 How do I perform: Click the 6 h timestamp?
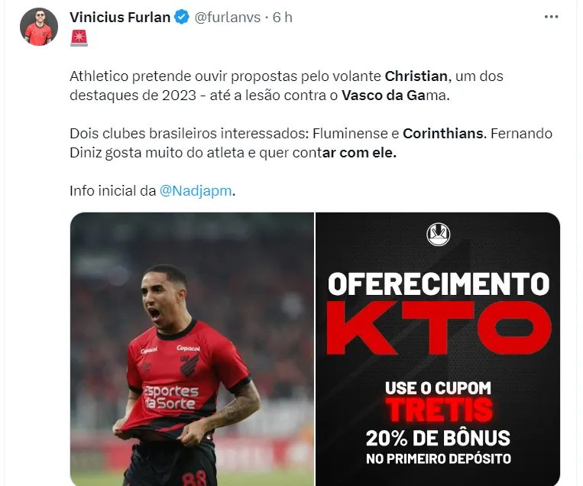282,18
